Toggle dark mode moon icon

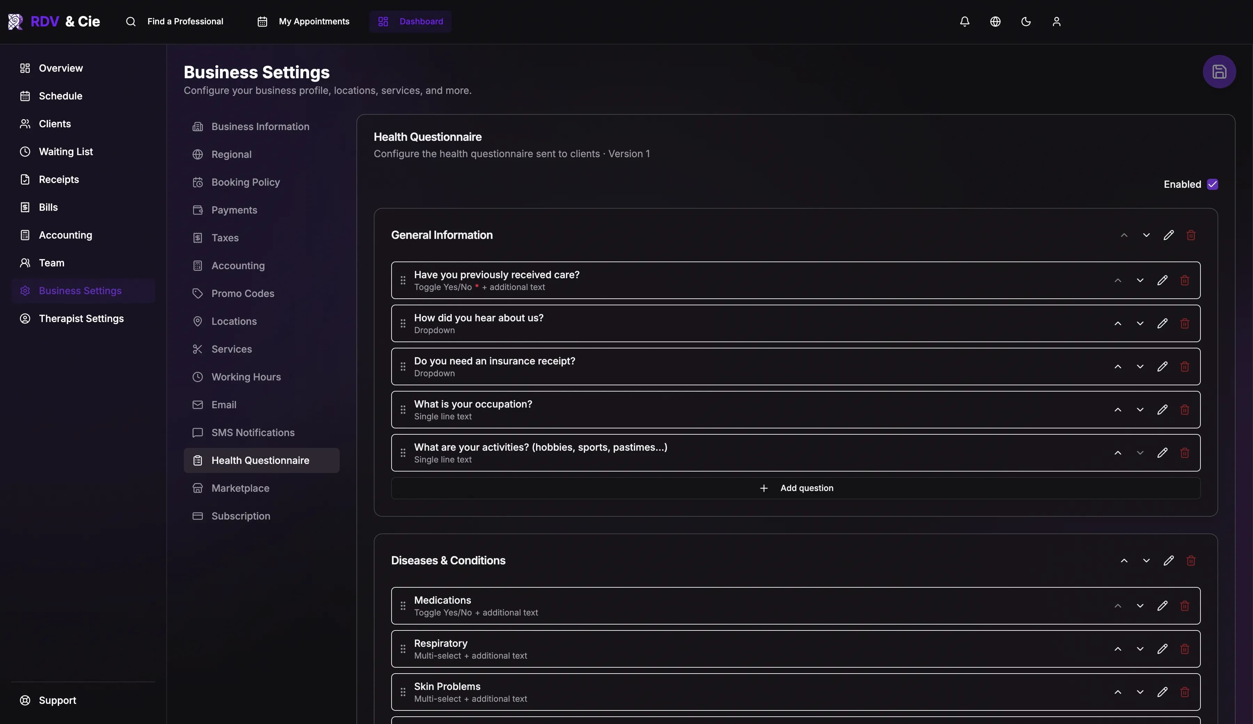click(x=1025, y=21)
